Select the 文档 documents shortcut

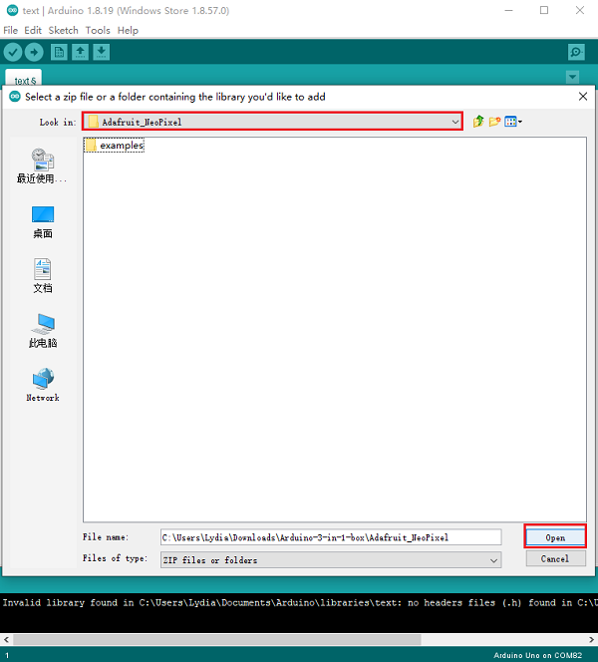(42, 276)
